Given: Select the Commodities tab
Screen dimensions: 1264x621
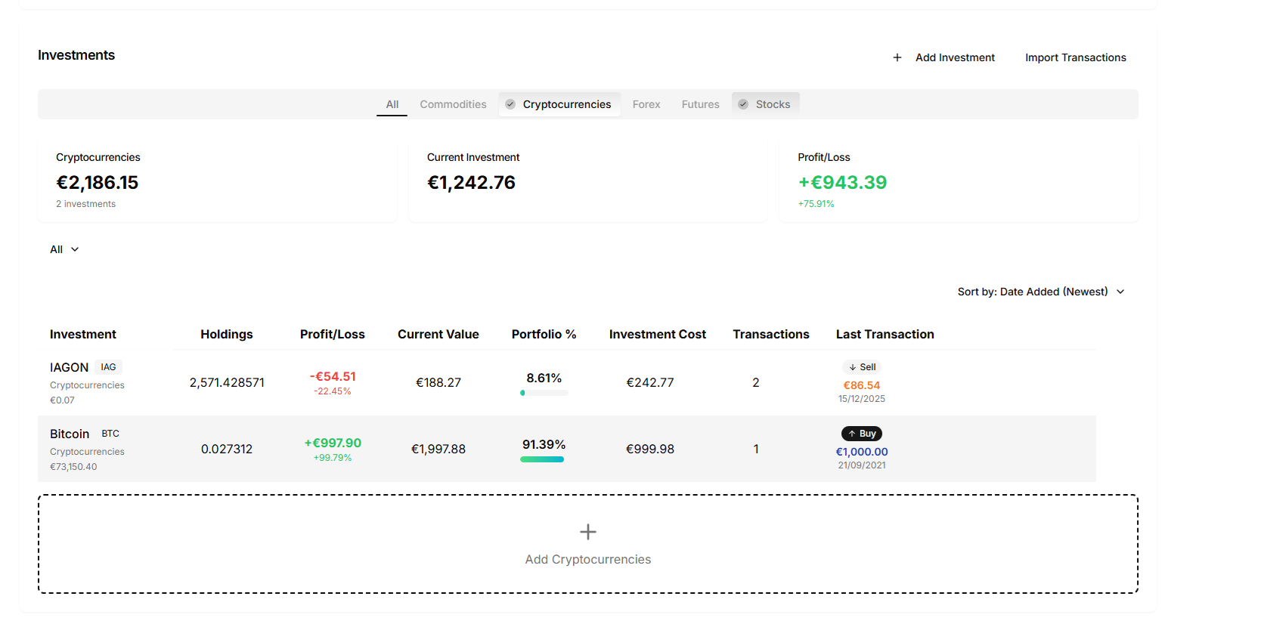Looking at the screenshot, I should [453, 104].
